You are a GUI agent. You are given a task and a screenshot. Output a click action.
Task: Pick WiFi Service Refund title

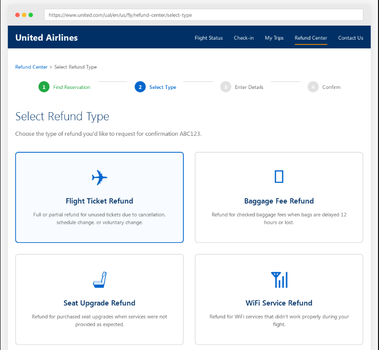tap(279, 303)
